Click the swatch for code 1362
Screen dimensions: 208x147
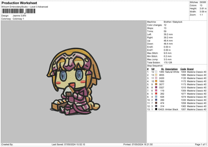pyautogui.click(x=156, y=106)
